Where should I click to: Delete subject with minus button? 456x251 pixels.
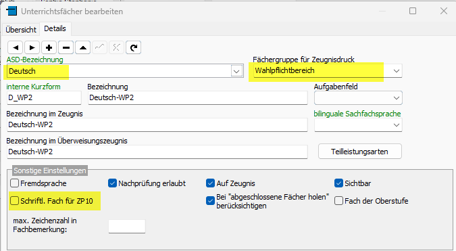66,47
